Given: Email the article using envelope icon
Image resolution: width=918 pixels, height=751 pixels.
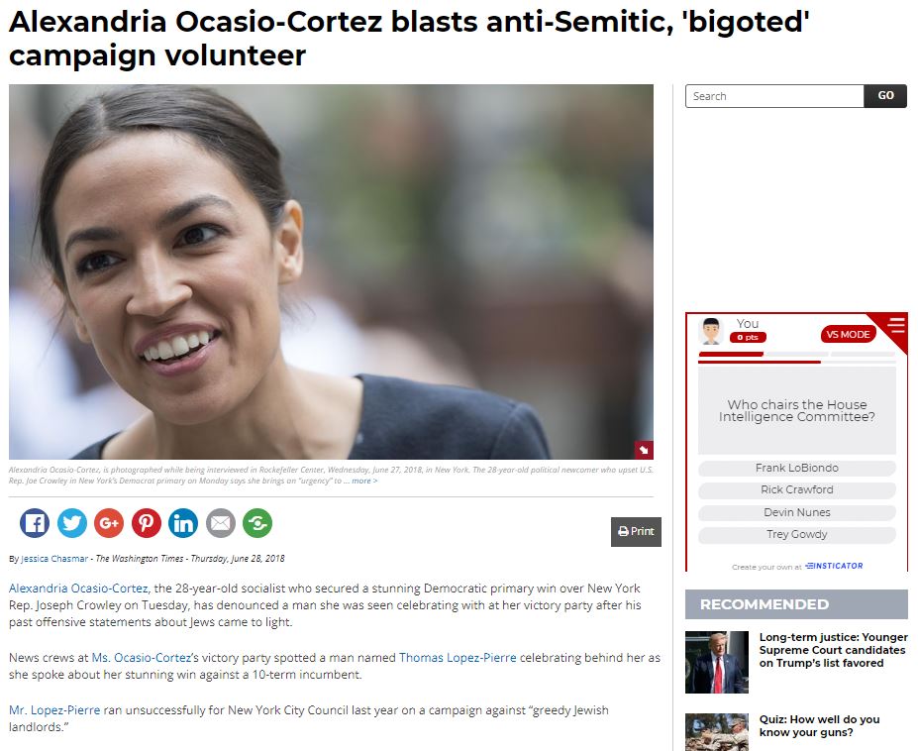Looking at the screenshot, I should click(221, 523).
